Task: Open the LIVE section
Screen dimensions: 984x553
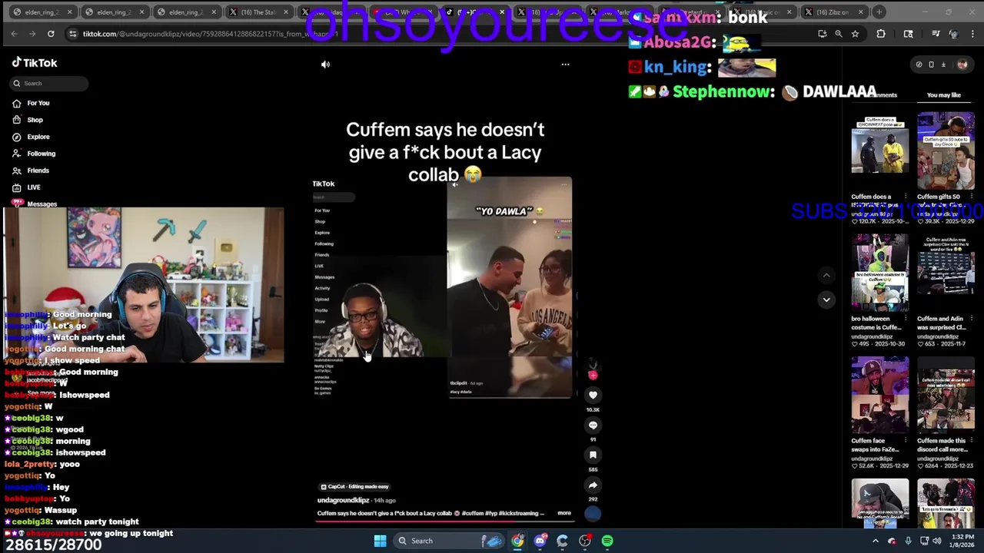Action: [x=26, y=187]
